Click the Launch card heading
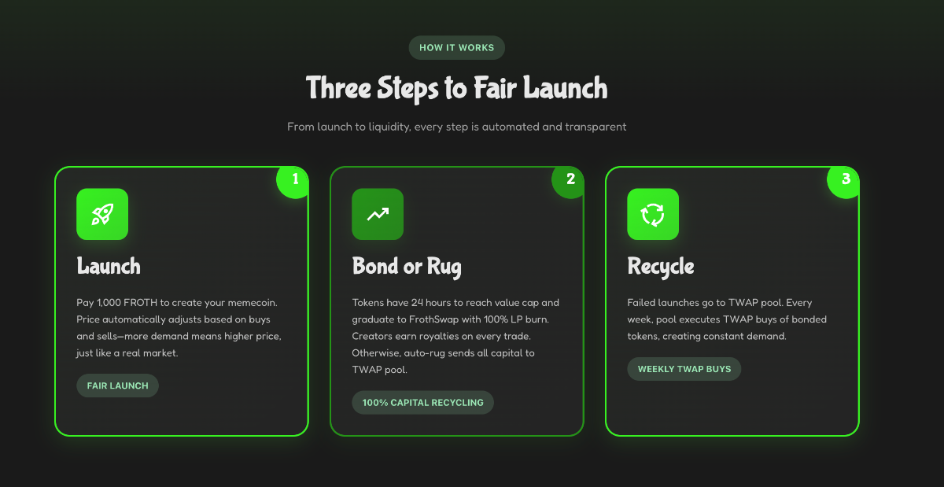 click(109, 266)
